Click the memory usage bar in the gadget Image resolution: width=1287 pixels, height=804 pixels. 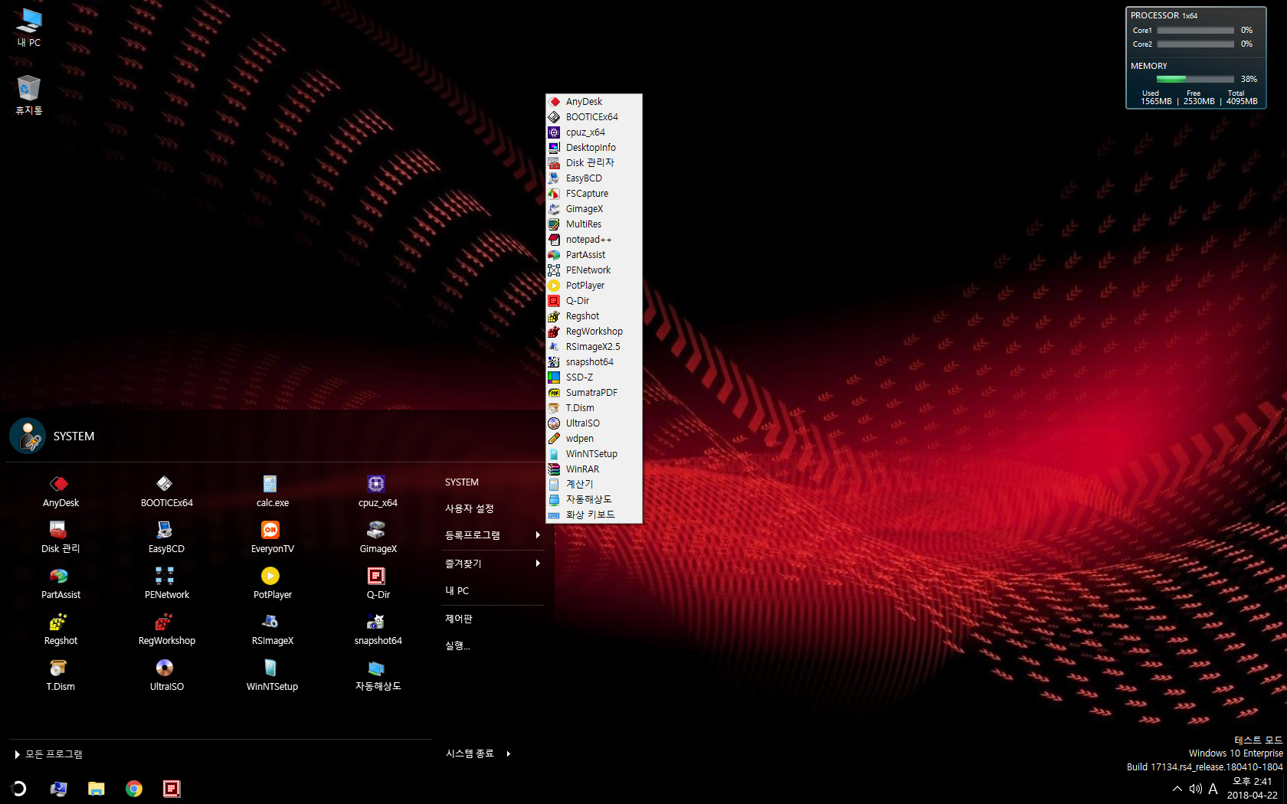[x=1195, y=79]
